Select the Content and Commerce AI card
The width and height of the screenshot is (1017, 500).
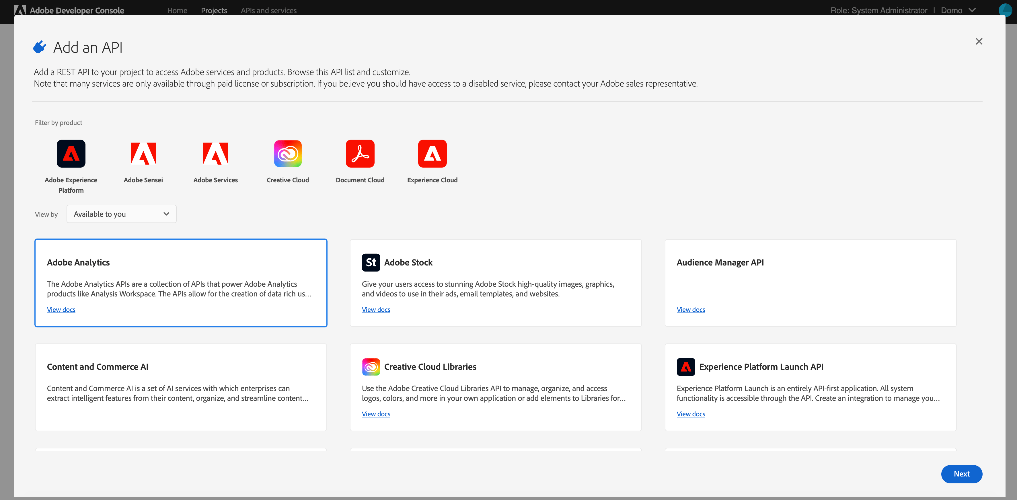(x=181, y=387)
